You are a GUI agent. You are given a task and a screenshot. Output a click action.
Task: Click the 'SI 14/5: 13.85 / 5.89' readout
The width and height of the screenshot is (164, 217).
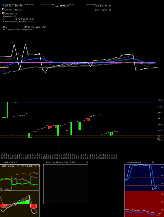coord(25,19)
